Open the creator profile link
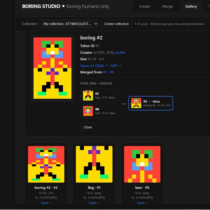 coord(120,52)
